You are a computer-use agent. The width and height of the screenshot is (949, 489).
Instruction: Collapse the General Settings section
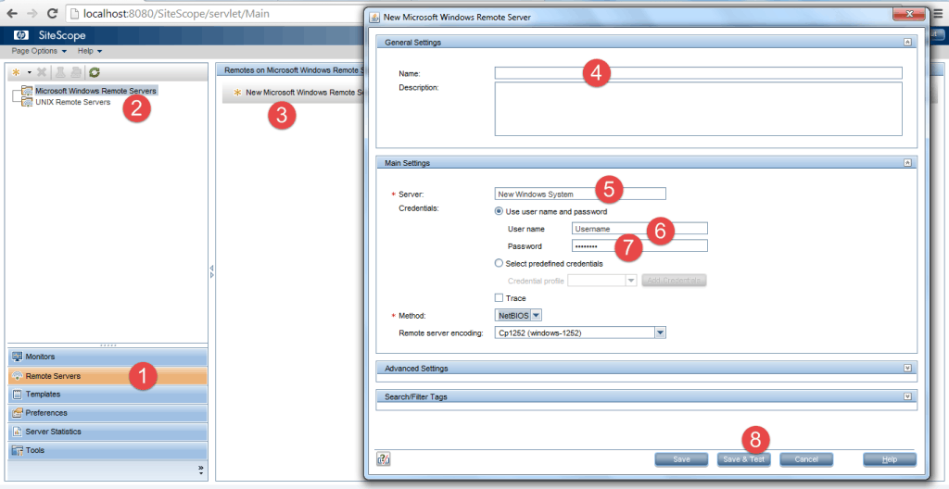pos(907,43)
